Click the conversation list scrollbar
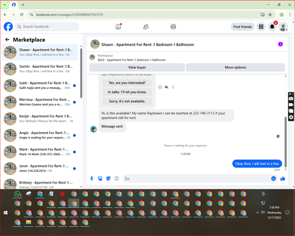295x236 pixels. 81,73
